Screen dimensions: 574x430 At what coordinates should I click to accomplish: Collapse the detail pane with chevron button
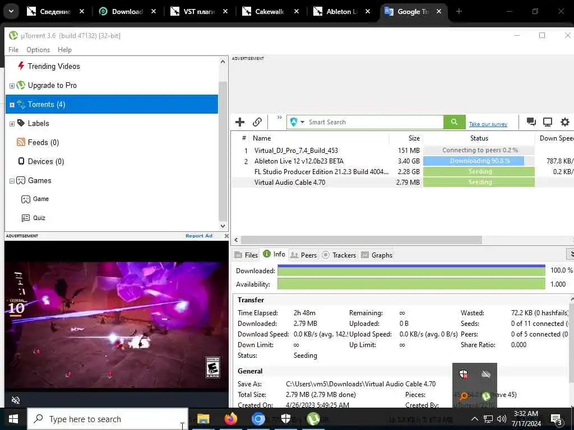point(570,254)
